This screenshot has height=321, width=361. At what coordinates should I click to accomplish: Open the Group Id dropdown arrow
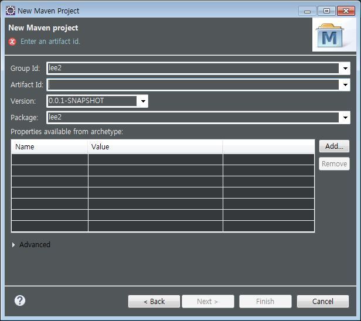click(345, 69)
